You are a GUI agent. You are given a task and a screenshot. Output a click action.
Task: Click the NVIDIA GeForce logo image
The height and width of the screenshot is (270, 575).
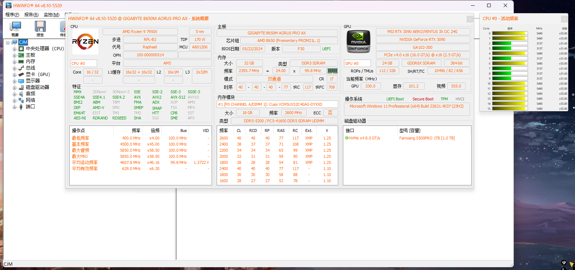pyautogui.click(x=358, y=42)
